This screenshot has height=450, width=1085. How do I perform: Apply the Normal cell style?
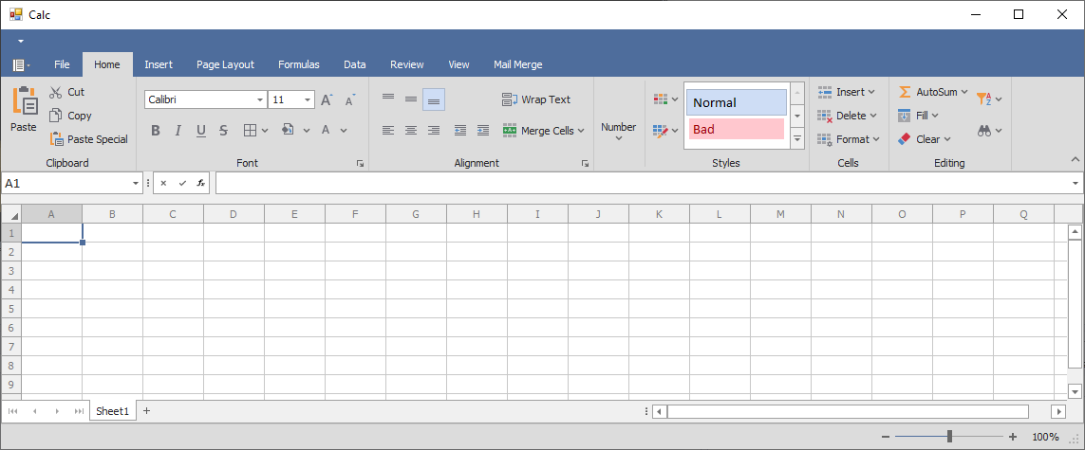737,102
